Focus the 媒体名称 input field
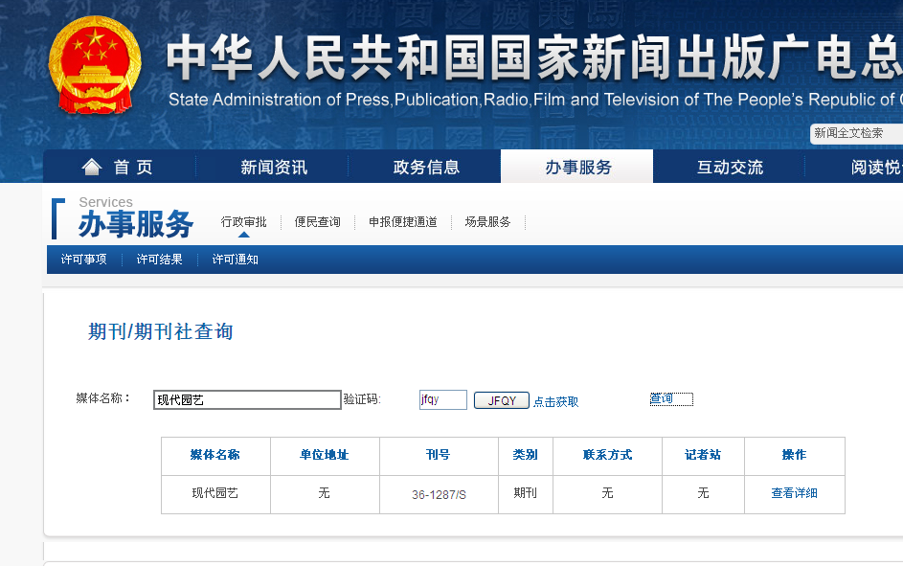 [x=247, y=399]
